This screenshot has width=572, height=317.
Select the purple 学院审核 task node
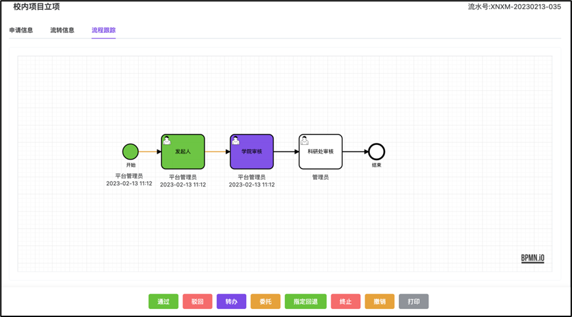coord(251,152)
